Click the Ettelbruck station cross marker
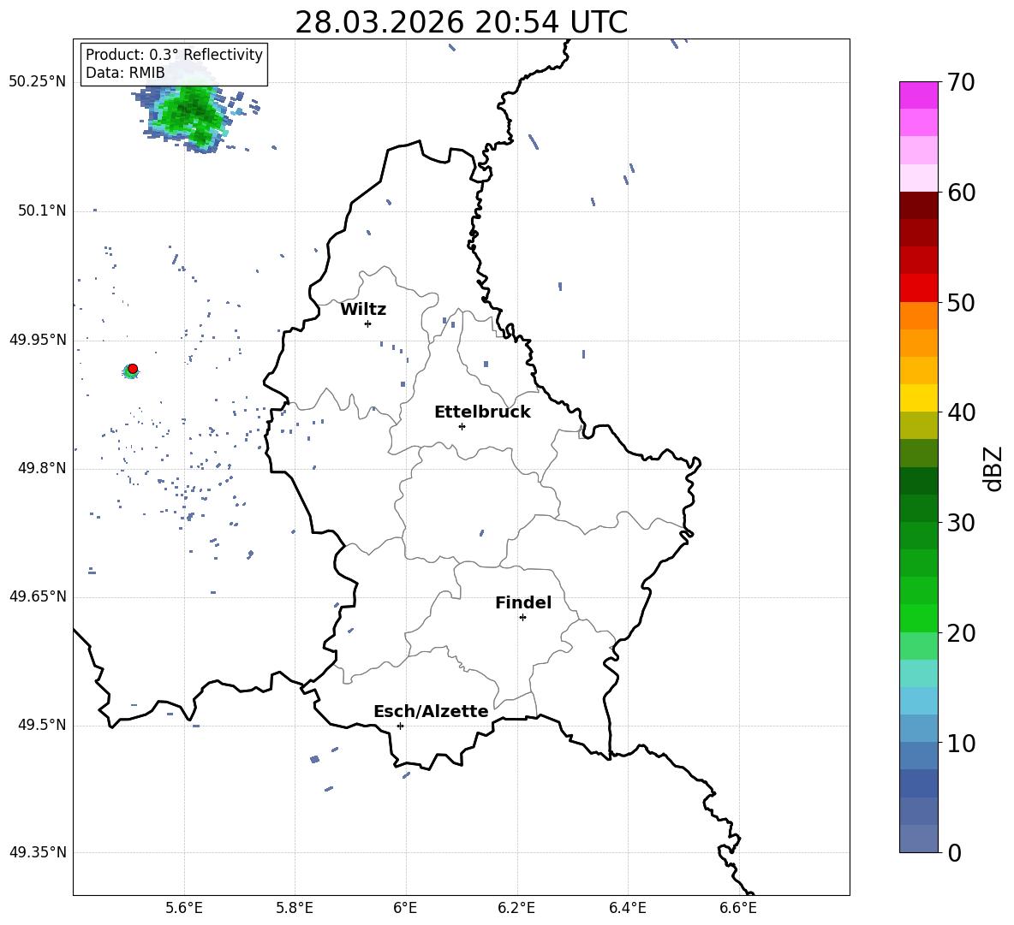 tap(462, 426)
